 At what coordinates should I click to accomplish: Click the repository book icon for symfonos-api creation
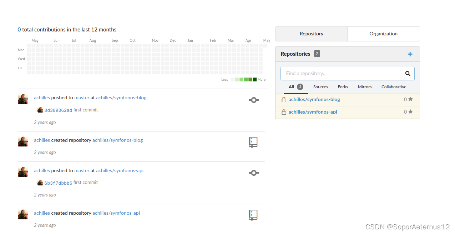pyautogui.click(x=253, y=215)
